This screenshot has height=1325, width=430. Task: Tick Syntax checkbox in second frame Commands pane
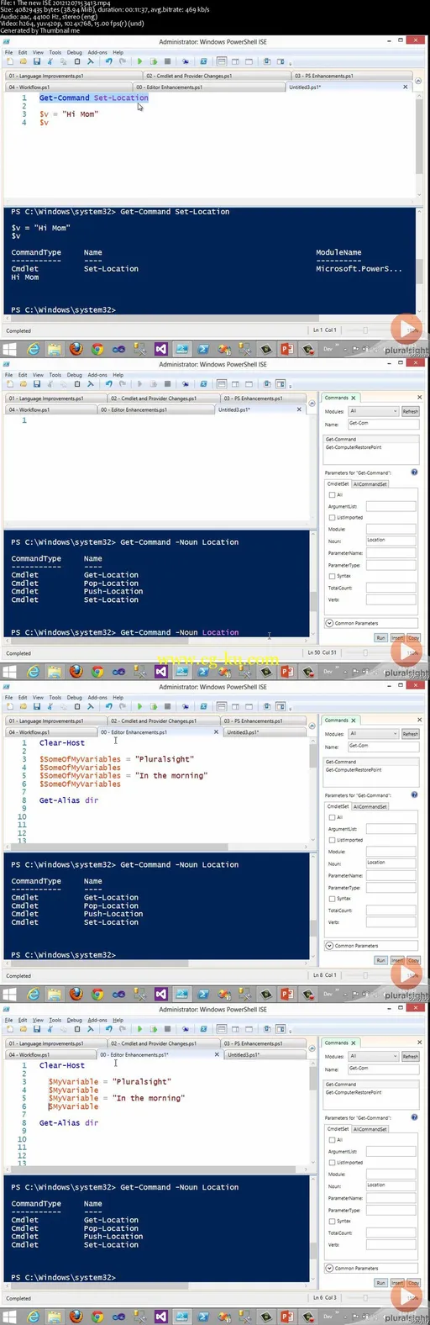click(x=332, y=576)
